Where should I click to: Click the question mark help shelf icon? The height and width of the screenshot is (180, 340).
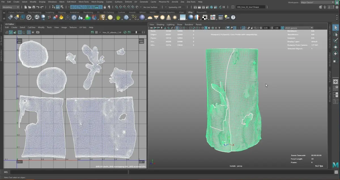(x=233, y=17)
